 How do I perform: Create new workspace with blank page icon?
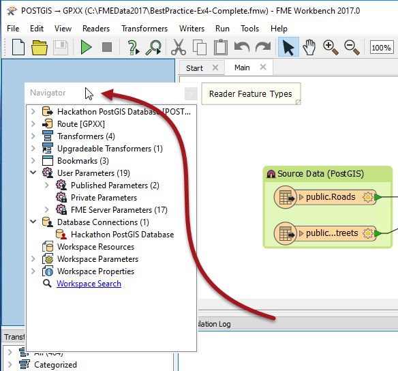tap(18, 47)
